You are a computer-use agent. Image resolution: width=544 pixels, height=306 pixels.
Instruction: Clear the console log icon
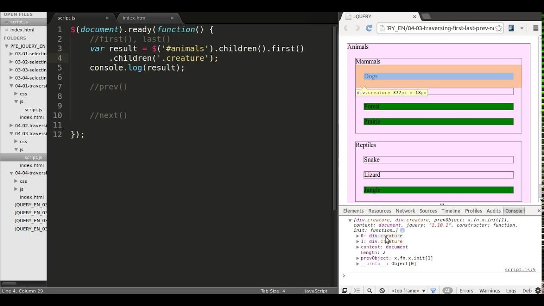[x=382, y=291]
